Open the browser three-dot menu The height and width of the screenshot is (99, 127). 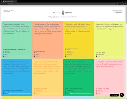(126, 4)
